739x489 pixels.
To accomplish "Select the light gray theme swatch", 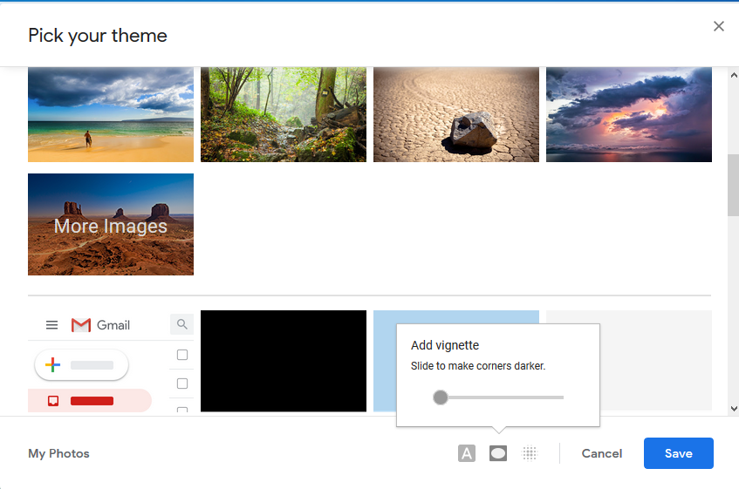I will coord(655,361).
